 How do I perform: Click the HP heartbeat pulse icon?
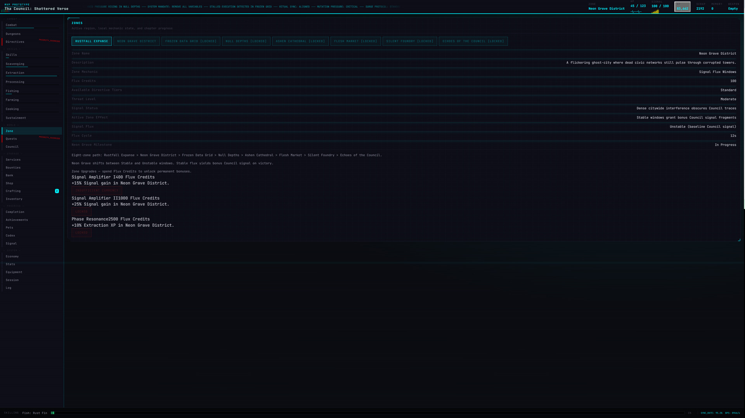[x=636, y=12]
